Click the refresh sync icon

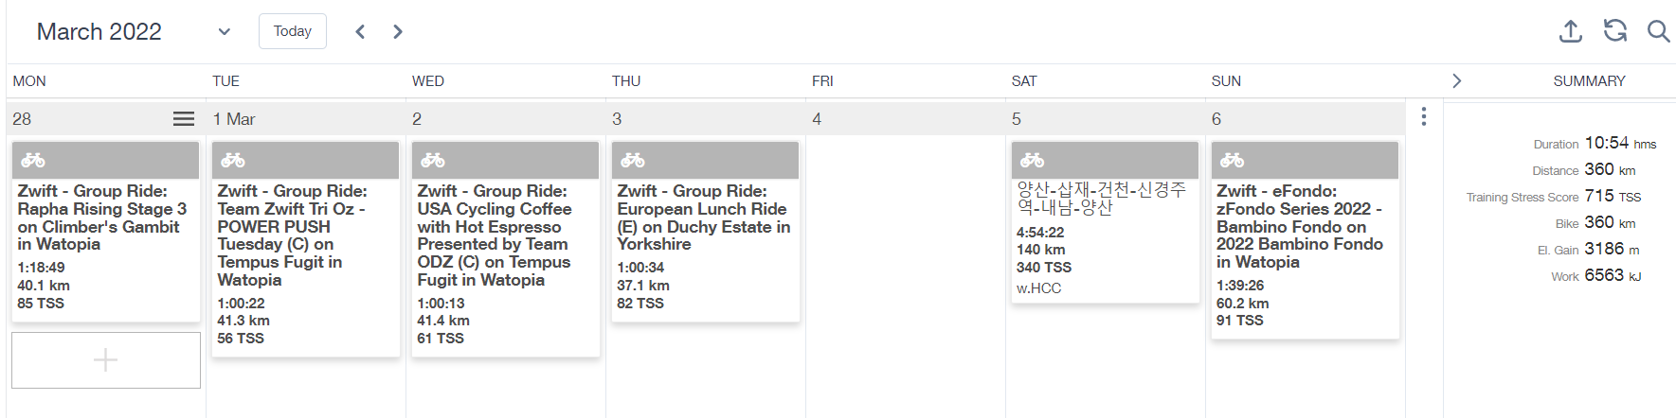coord(1615,31)
